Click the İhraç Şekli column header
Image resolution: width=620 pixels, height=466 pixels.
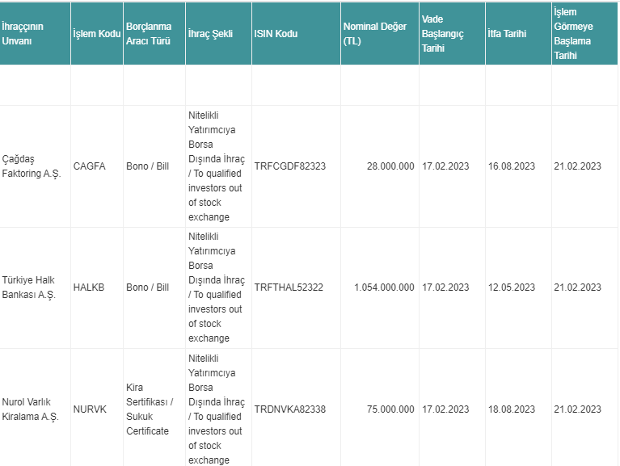(218, 34)
